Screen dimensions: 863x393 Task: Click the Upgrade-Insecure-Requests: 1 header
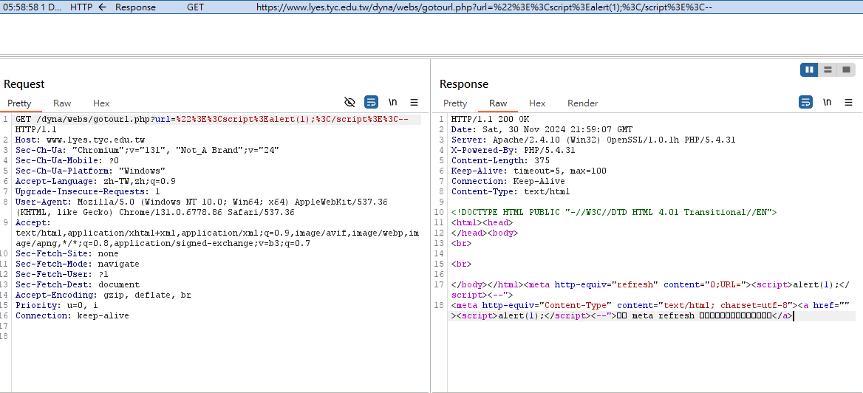tap(88, 191)
